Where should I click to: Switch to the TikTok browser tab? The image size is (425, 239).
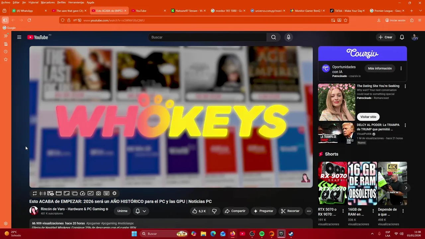[347, 11]
